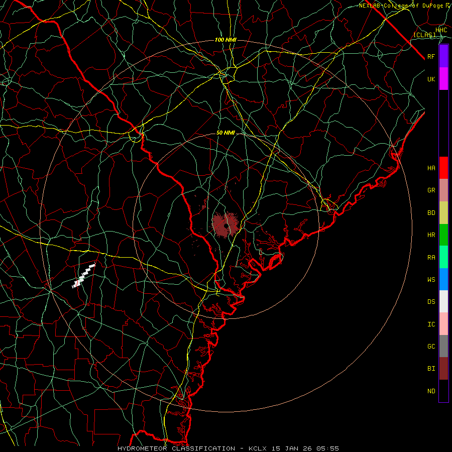
Task: Choose the BI dark red legend swatch
Action: coord(443,369)
